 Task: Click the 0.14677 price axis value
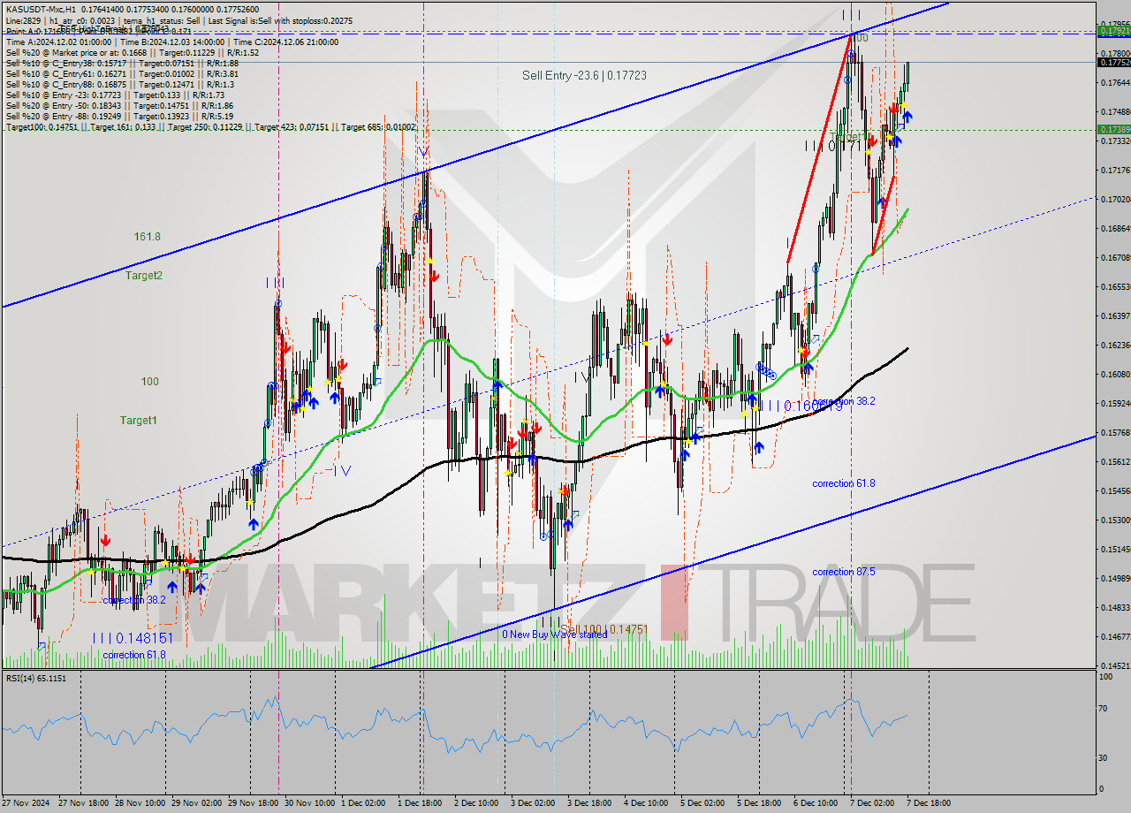(x=1113, y=636)
